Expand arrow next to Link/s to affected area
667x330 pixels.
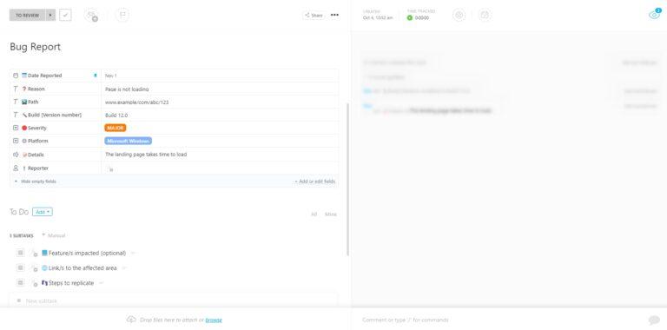124,268
